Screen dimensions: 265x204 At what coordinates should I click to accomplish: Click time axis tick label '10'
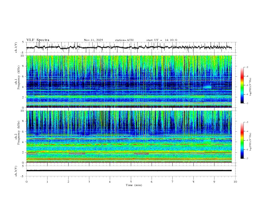[235, 182]
